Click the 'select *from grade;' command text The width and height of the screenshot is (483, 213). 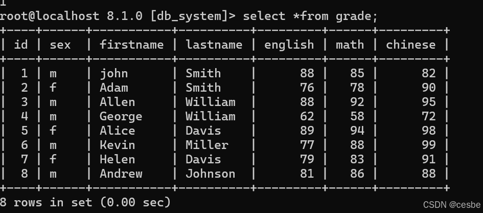(x=310, y=16)
